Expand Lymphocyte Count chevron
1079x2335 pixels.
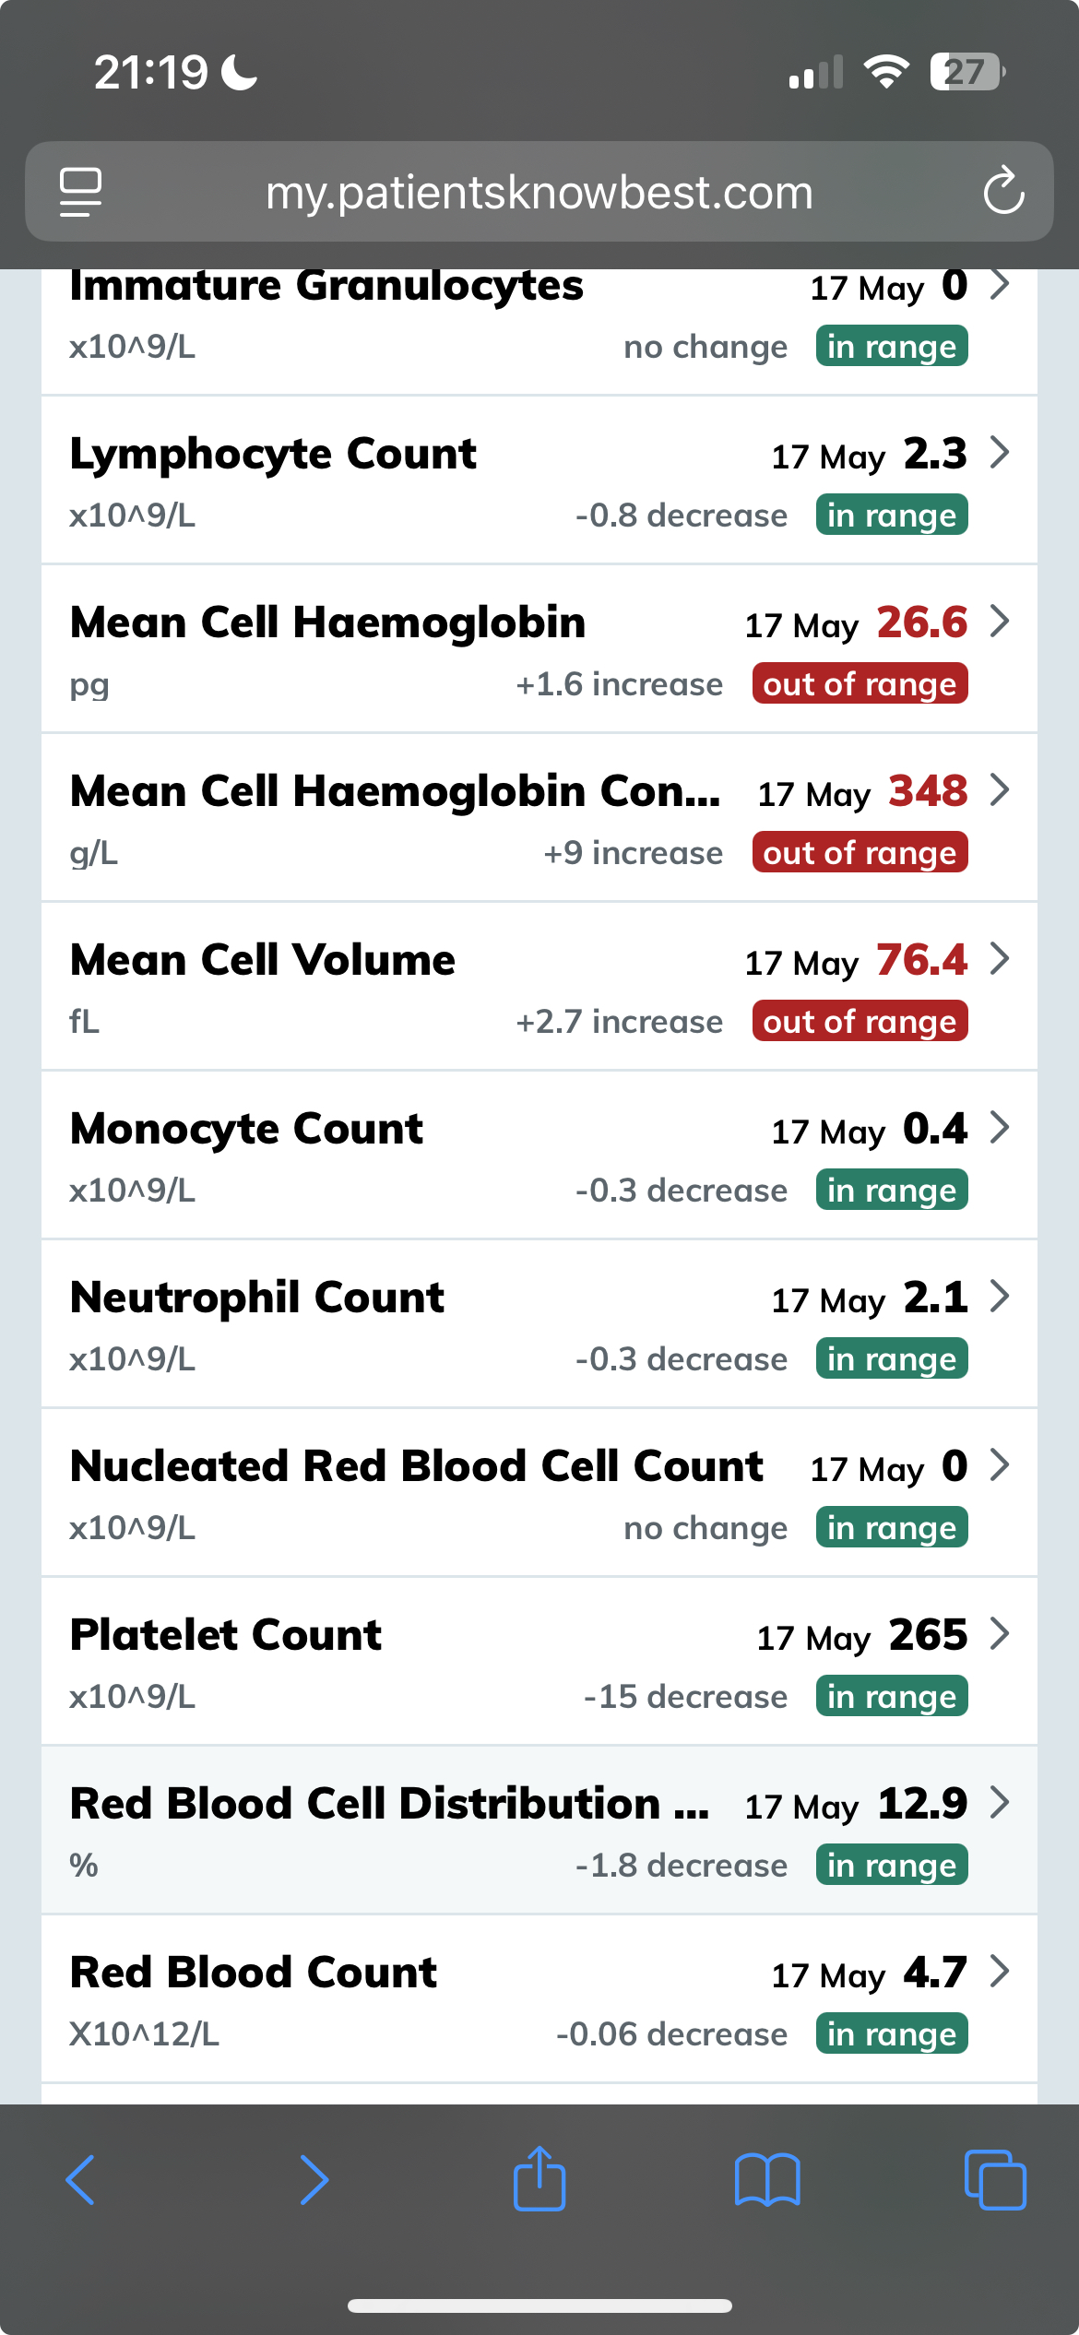[1000, 453]
